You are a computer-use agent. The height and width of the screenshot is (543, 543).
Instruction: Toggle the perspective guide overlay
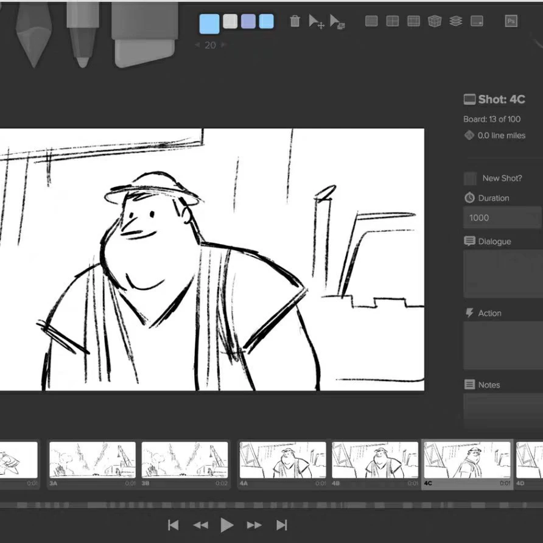pyautogui.click(x=433, y=21)
